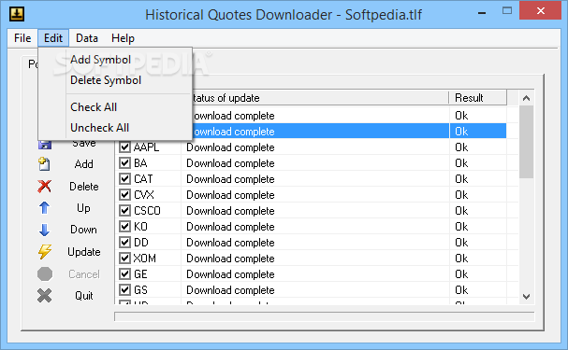
Task: Click the floppy disk Save icon
Action: [x=45, y=145]
